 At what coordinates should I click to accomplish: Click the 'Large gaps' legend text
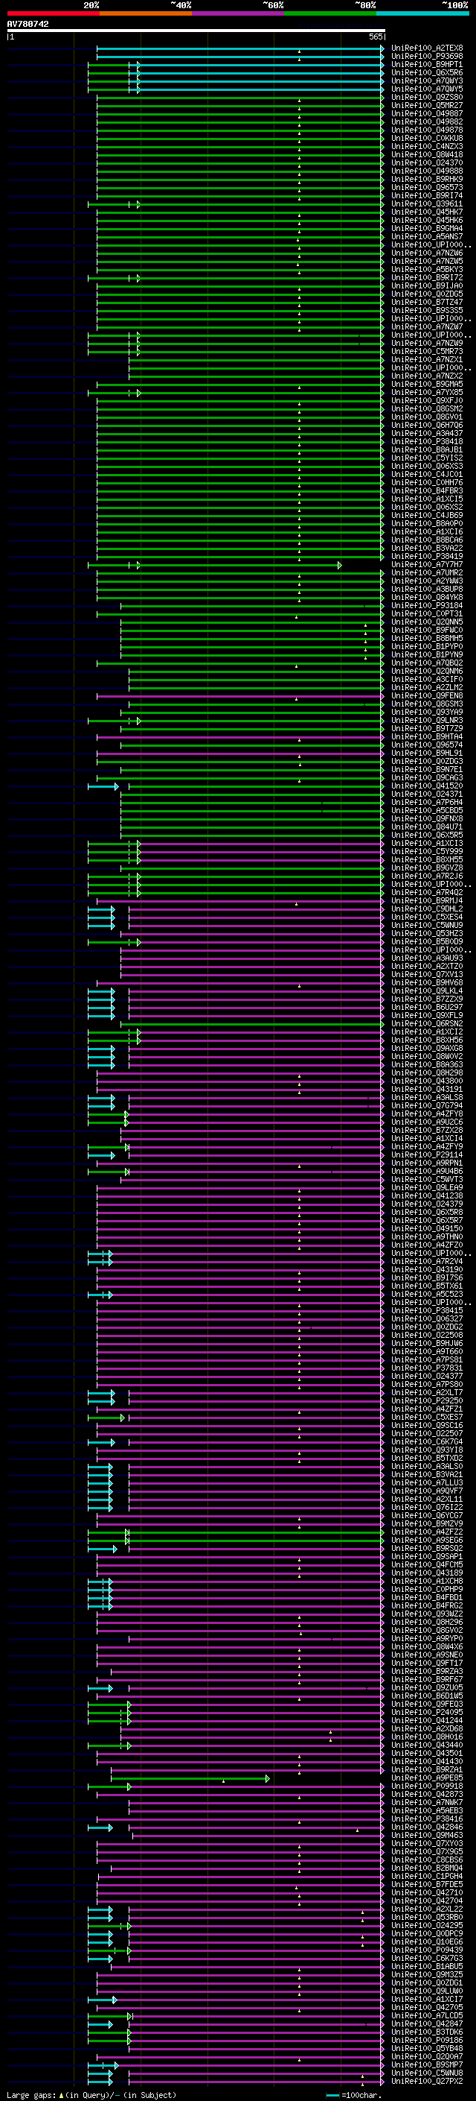pyautogui.click(x=31, y=2094)
